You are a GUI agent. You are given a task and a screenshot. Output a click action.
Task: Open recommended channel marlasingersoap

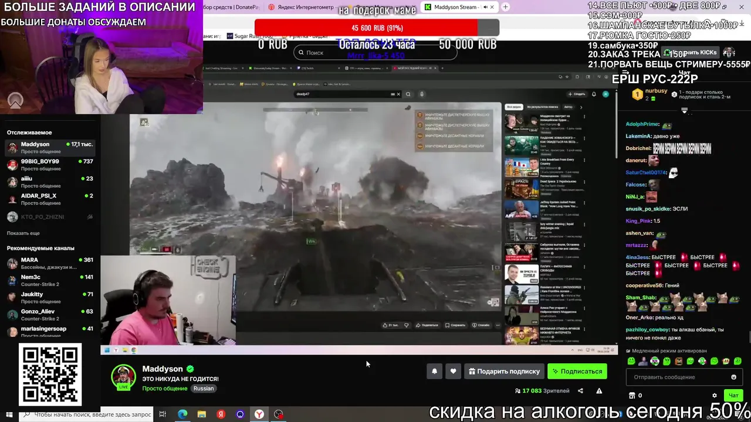pos(50,332)
